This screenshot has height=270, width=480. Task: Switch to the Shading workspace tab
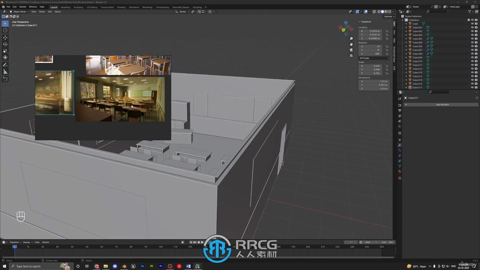121,7
